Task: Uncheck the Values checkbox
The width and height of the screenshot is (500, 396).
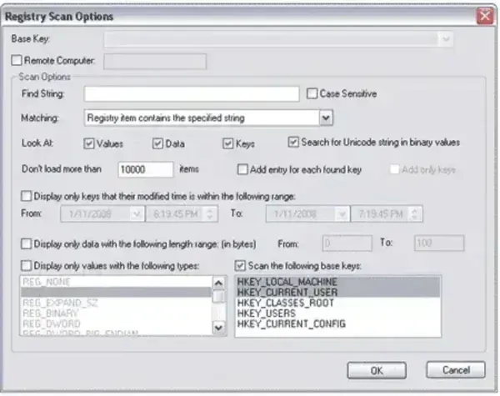Action: point(89,143)
